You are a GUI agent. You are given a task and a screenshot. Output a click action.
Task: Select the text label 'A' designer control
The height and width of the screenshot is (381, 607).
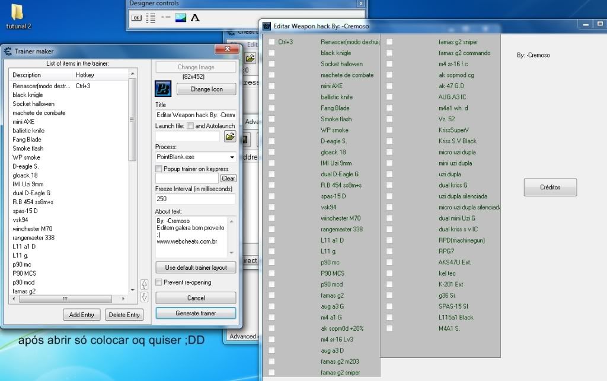click(x=195, y=18)
